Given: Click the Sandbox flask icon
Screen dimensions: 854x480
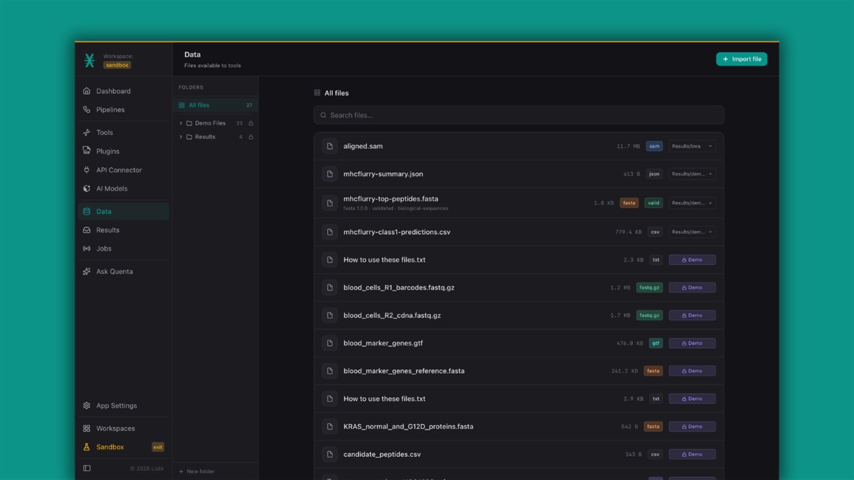Looking at the screenshot, I should pyautogui.click(x=87, y=447).
